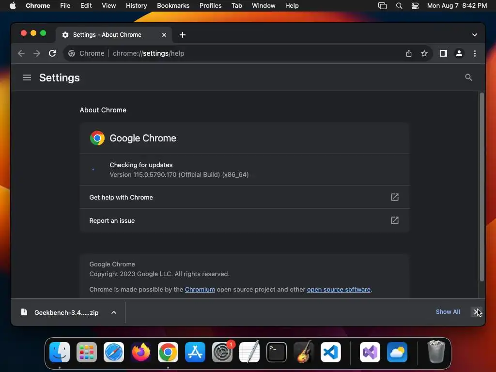Click the Settings page vertical scrollbar

[x=481, y=186]
